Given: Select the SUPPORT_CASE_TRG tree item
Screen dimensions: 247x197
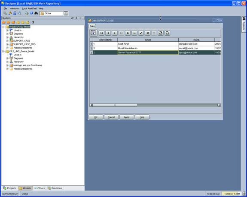Looking at the screenshot, I should coord(24,44).
